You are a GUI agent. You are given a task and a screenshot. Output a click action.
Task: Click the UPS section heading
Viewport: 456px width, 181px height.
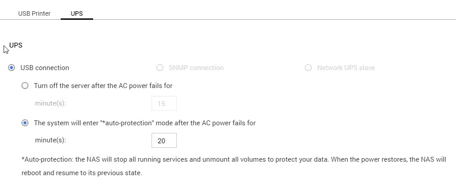tap(16, 45)
